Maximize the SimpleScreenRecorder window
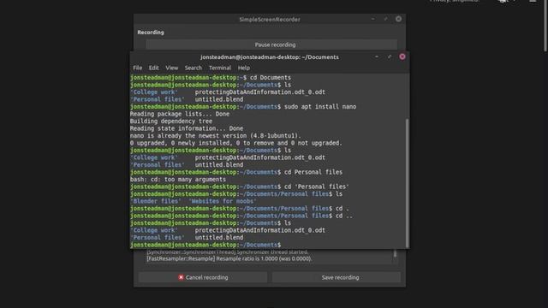The image size is (548, 308). (x=386, y=19)
